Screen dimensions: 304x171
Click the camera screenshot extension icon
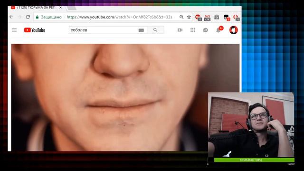(x=217, y=17)
